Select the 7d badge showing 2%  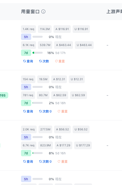(x=26, y=103)
